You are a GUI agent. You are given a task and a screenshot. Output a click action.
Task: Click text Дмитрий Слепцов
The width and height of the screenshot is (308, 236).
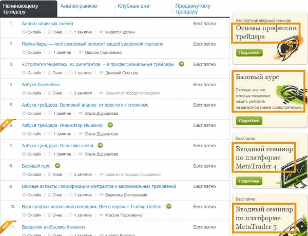click(121, 73)
